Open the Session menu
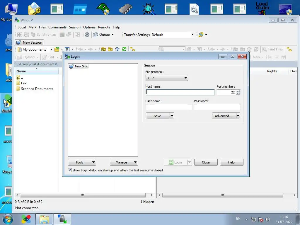The image size is (300, 225). [75, 27]
